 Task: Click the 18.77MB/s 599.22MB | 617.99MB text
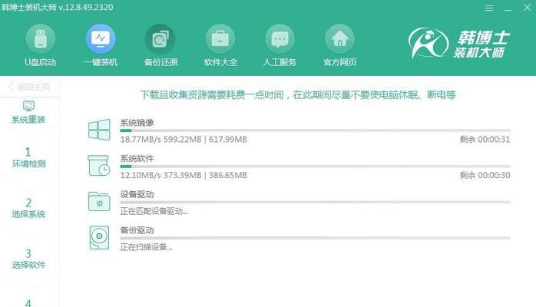[x=184, y=140]
